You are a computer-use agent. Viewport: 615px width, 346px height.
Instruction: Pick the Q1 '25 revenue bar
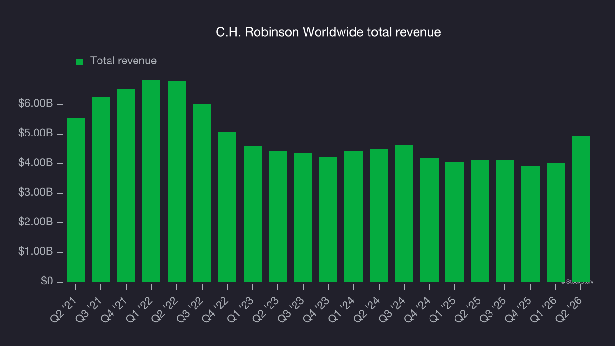coord(455,222)
